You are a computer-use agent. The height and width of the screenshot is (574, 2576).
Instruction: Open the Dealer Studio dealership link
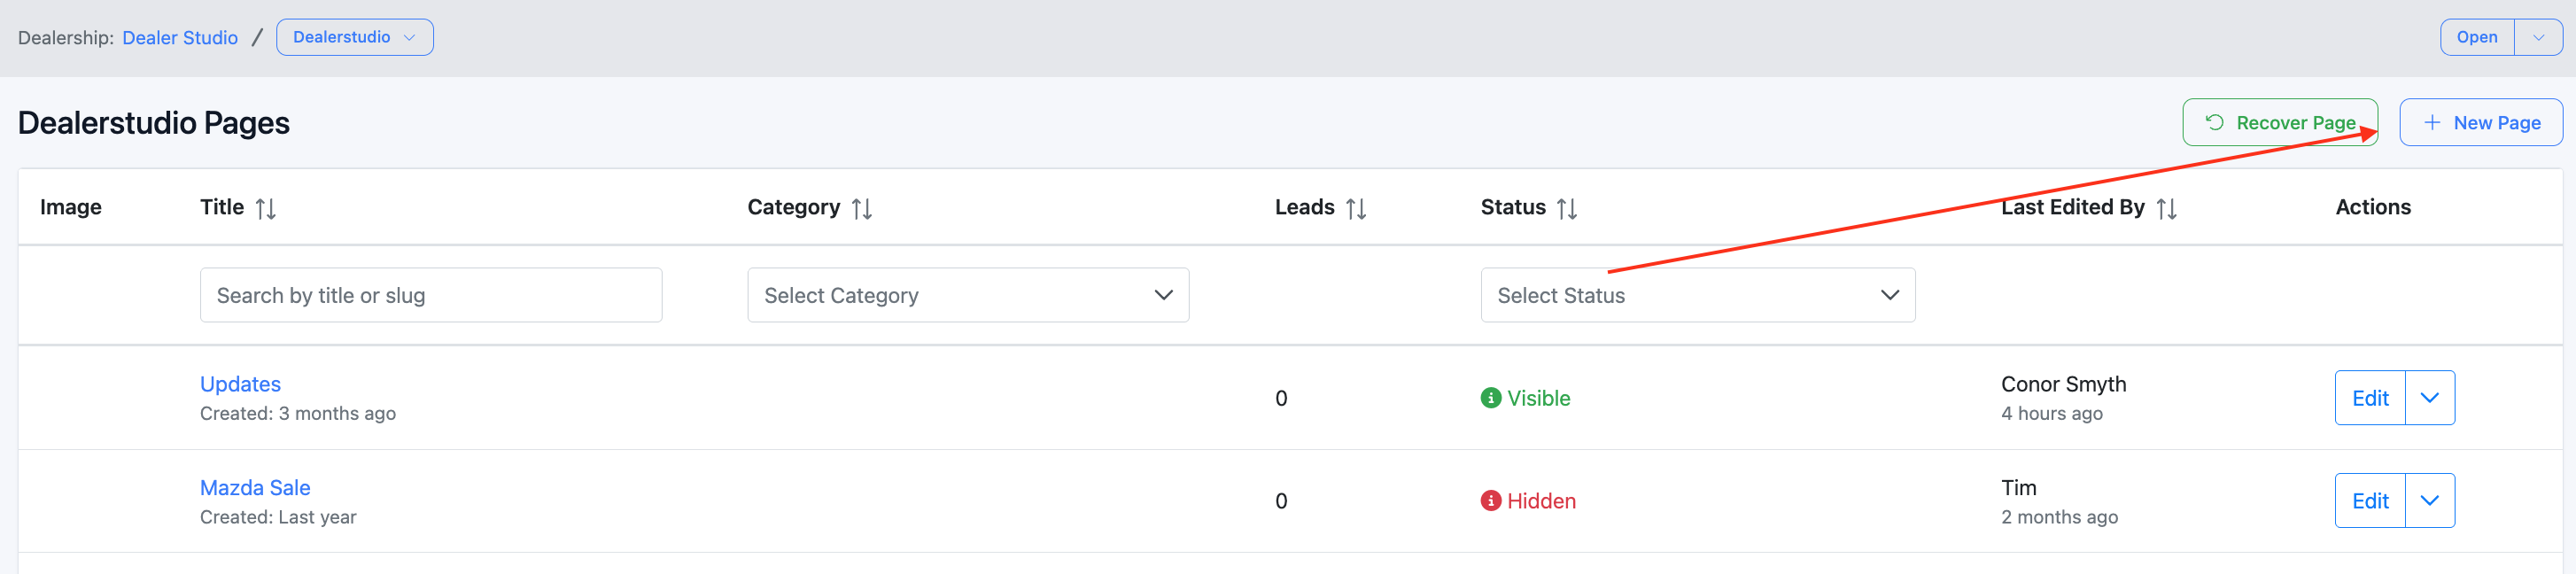click(x=180, y=38)
